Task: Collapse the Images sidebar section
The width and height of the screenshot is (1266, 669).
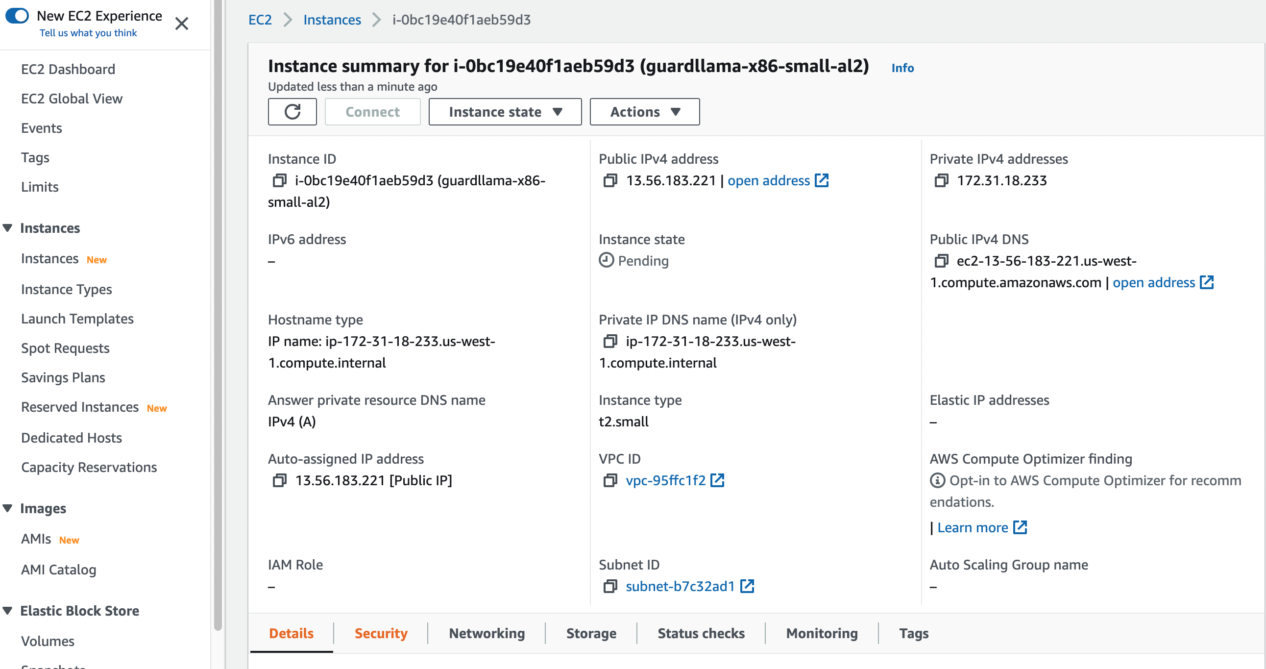Action: (7, 508)
